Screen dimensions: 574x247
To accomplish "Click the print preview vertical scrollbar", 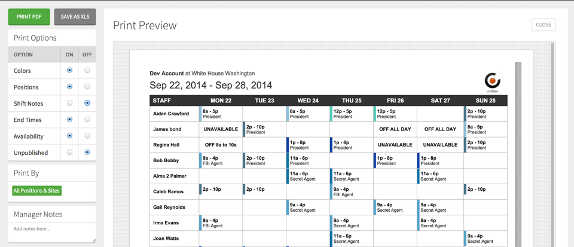I will click(554, 145).
